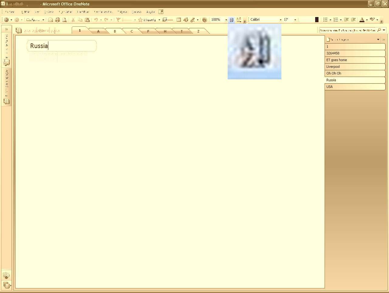Screen dimensions: 389x293
Task: Click the bulleted list icon
Action: (325, 20)
